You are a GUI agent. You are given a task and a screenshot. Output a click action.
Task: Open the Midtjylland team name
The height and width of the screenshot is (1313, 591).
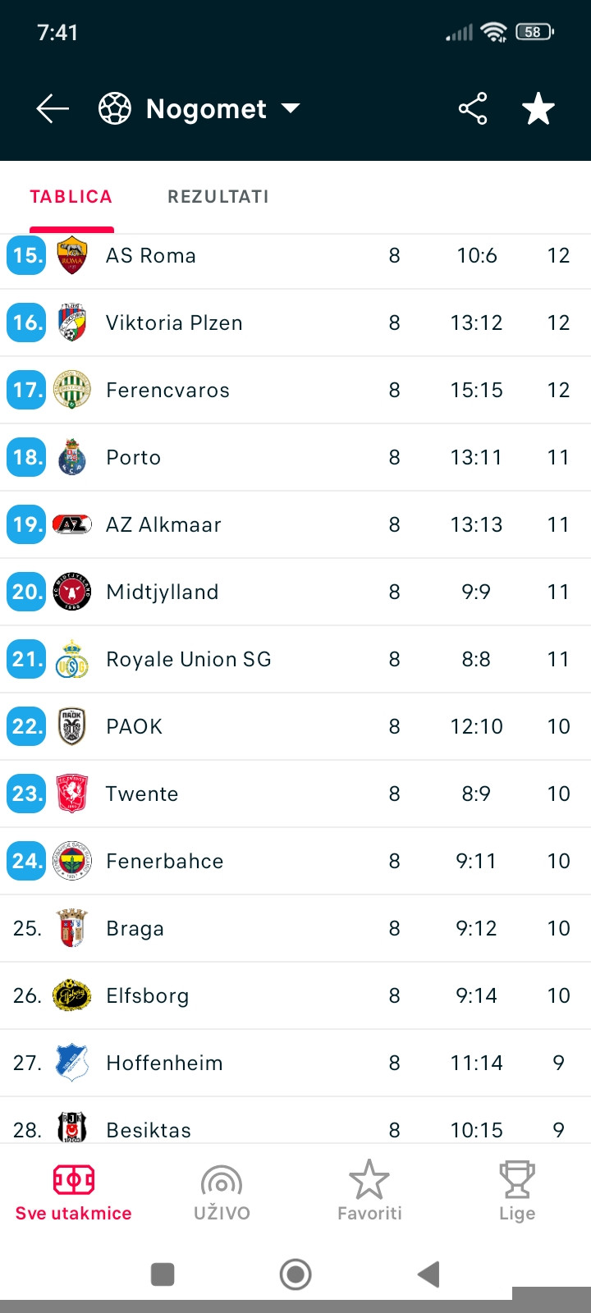pyautogui.click(x=163, y=592)
